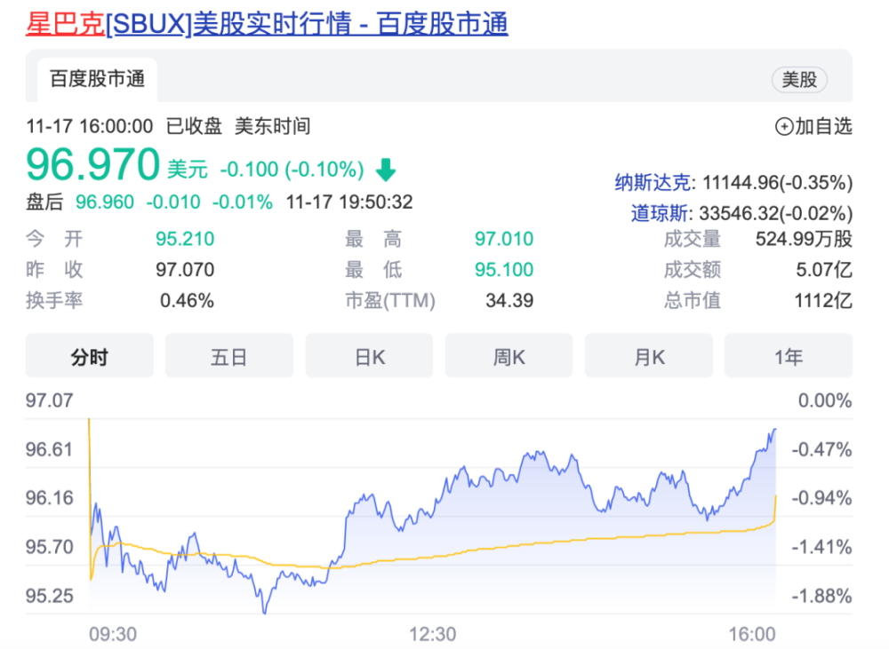Click the after-hours price 96.960
The image size is (889, 649).
105,202
